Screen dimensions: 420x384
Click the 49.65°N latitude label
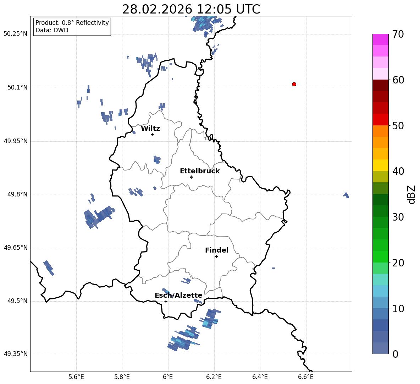(x=16, y=248)
